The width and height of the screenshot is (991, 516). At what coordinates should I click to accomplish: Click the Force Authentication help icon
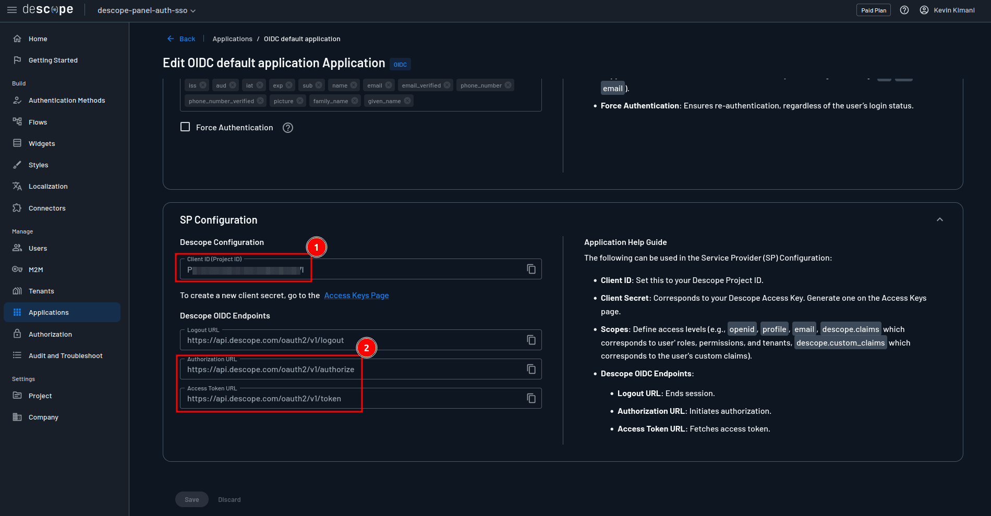click(x=287, y=127)
